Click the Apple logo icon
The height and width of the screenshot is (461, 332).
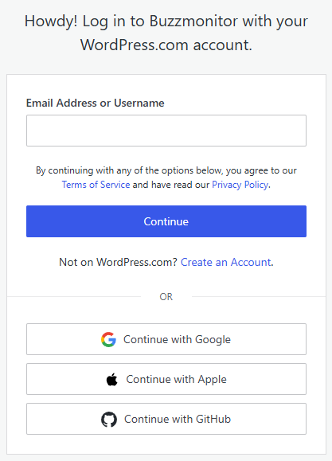[111, 379]
